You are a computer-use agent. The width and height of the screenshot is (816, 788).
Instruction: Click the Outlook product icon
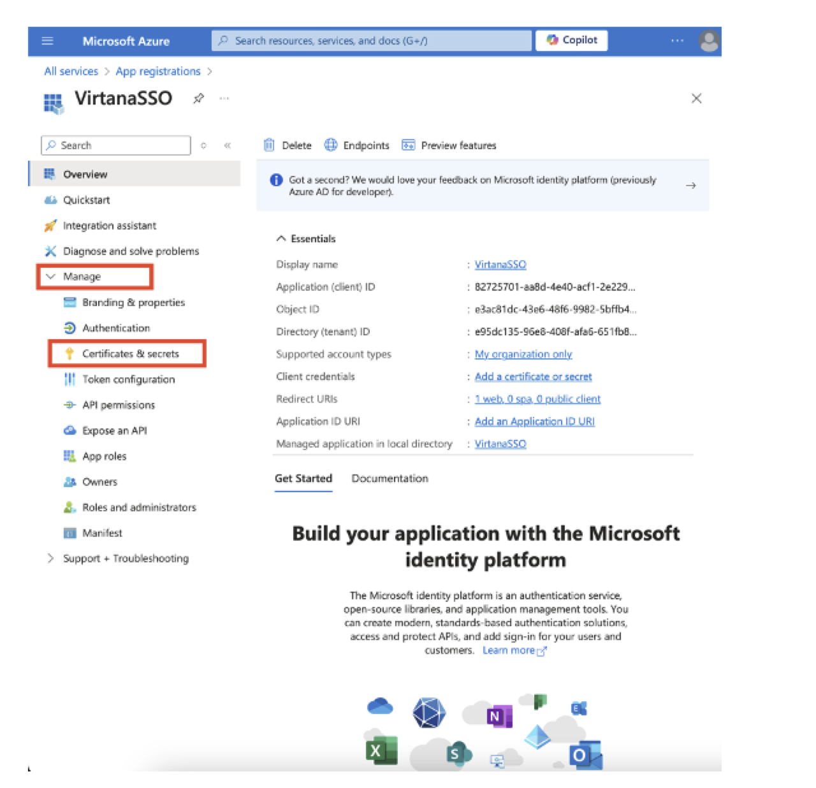(585, 755)
